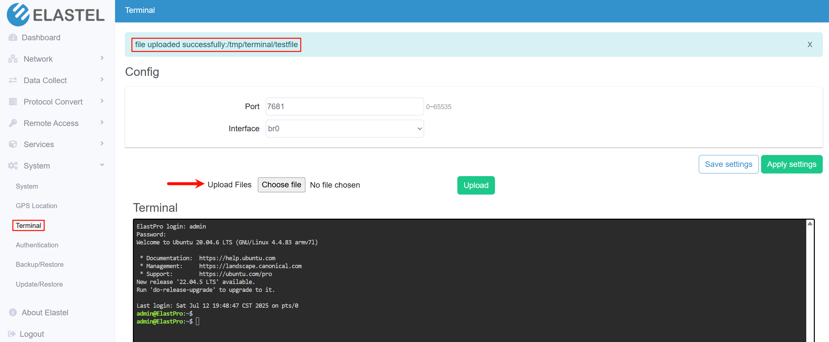Click the Logout exit icon
Viewport: 829px width, 342px height.
point(12,334)
